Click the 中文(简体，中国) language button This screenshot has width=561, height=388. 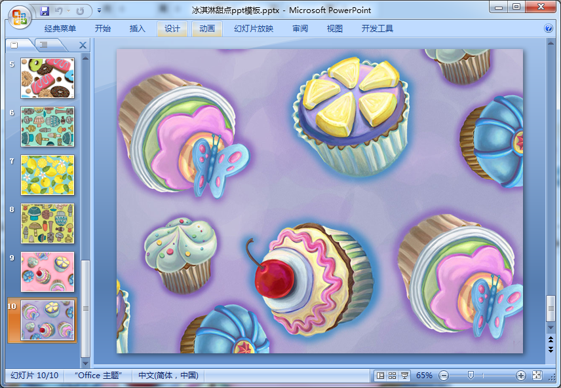point(168,376)
